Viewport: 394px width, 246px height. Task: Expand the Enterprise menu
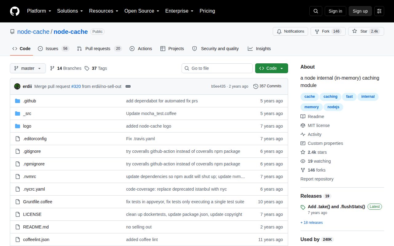179,11
